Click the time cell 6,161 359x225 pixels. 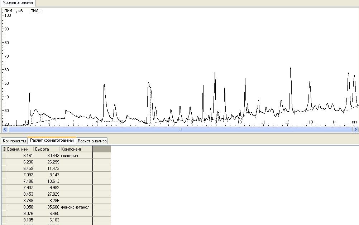click(x=20, y=156)
